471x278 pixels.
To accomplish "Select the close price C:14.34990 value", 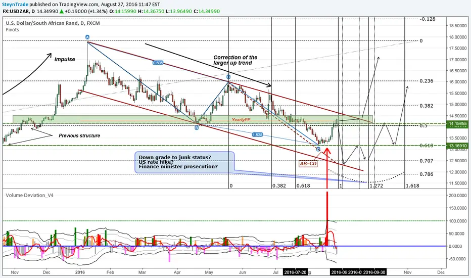I will point(207,12).
